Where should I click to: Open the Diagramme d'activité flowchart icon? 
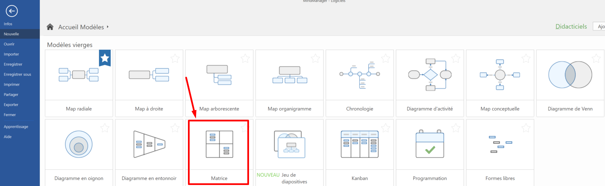point(430,75)
